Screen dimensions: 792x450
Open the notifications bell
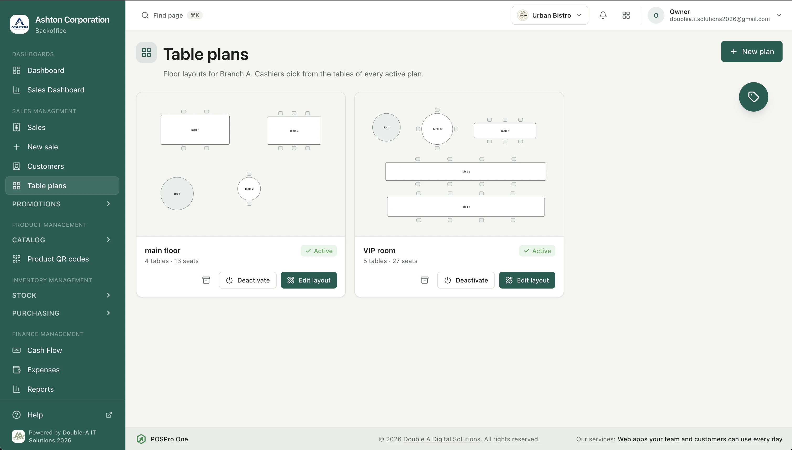coord(603,15)
